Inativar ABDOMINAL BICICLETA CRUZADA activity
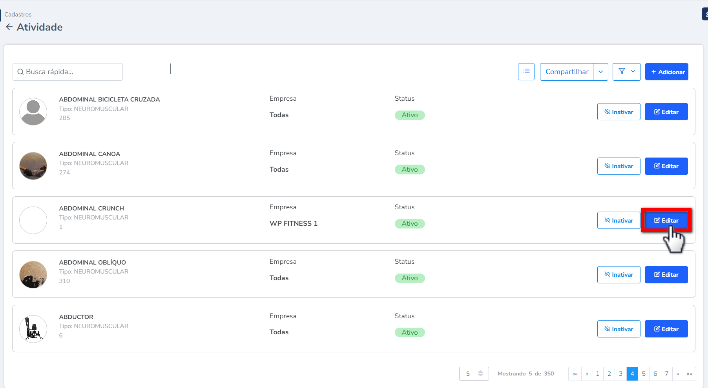 (619, 112)
